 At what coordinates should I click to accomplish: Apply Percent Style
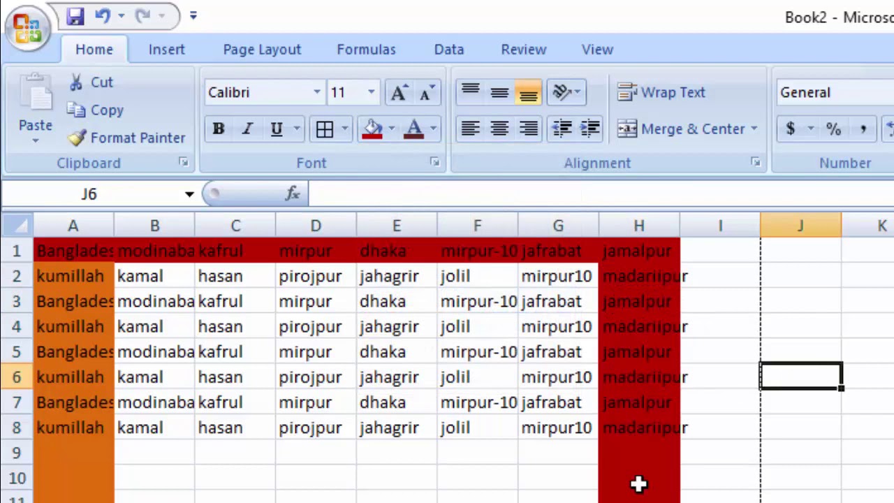coord(833,129)
